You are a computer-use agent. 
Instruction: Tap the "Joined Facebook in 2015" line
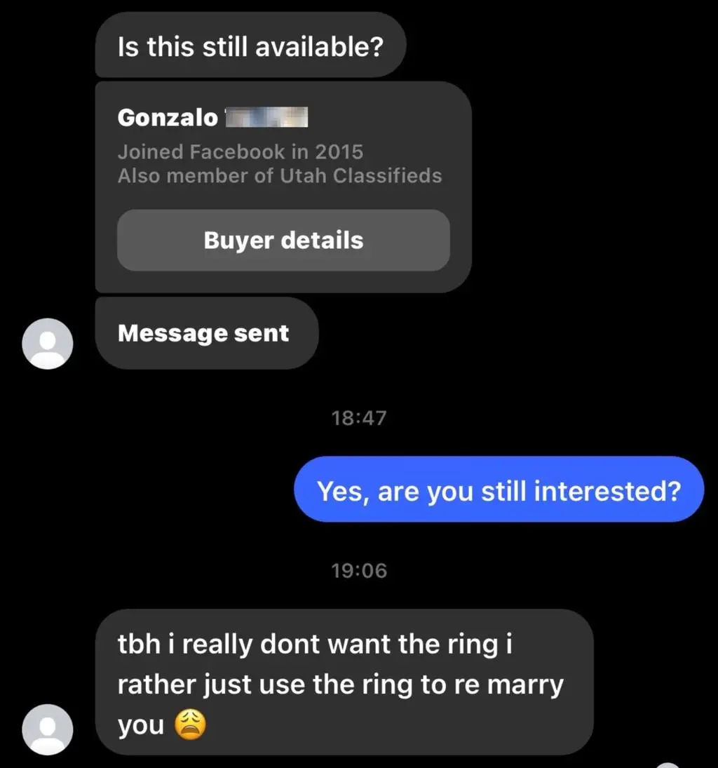pos(241,151)
